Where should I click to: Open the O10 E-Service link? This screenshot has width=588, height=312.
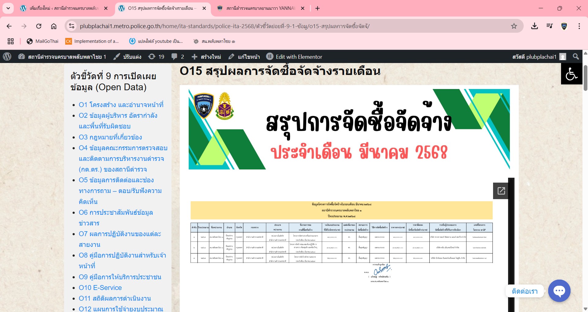(x=100, y=288)
